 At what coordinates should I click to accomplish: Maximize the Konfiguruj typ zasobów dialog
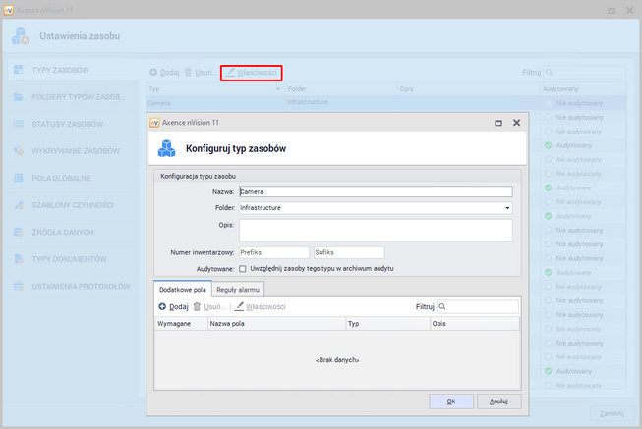point(498,123)
